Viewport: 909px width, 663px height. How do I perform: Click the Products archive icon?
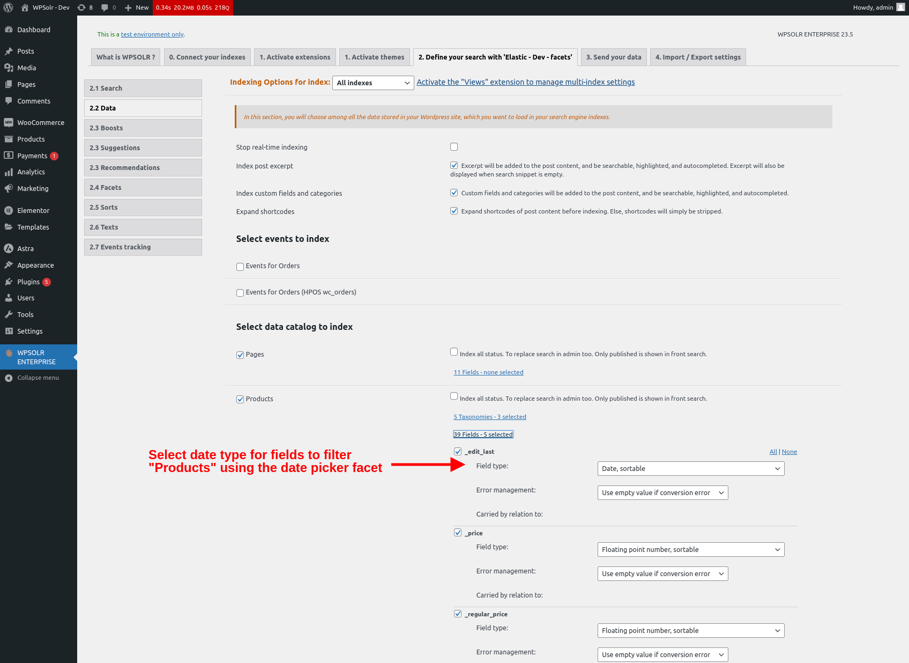click(9, 139)
